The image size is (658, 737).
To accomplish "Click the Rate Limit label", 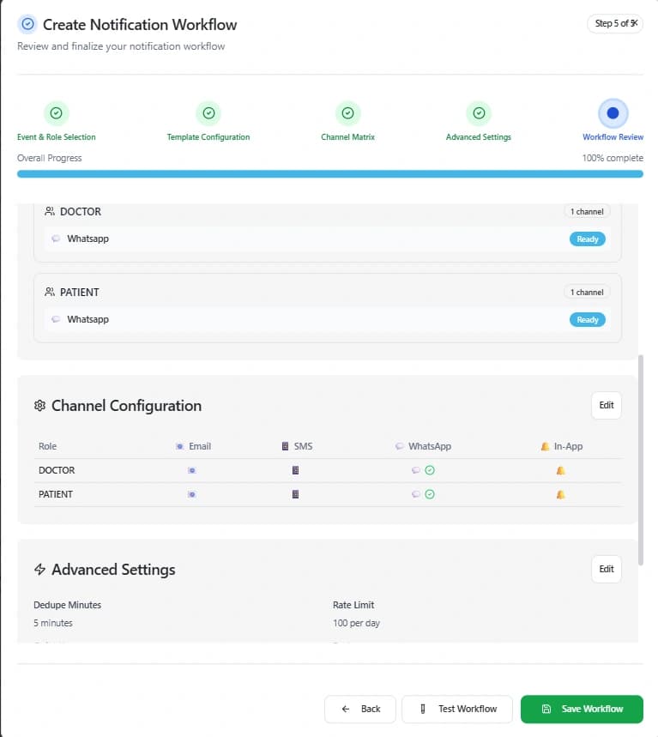I will pyautogui.click(x=353, y=605).
